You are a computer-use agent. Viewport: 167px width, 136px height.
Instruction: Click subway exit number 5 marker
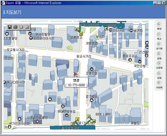click(81, 33)
